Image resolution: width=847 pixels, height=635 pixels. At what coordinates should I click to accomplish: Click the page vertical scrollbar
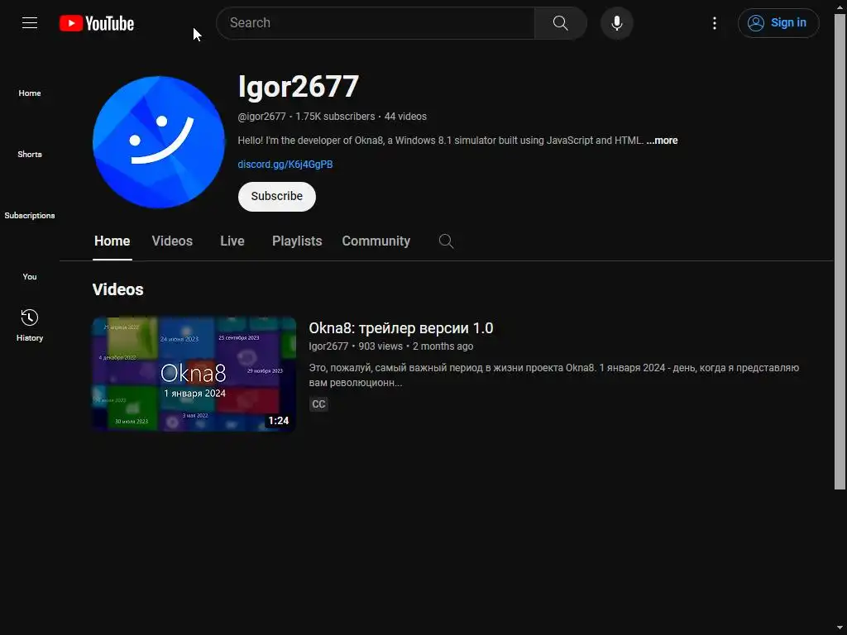[x=840, y=251]
